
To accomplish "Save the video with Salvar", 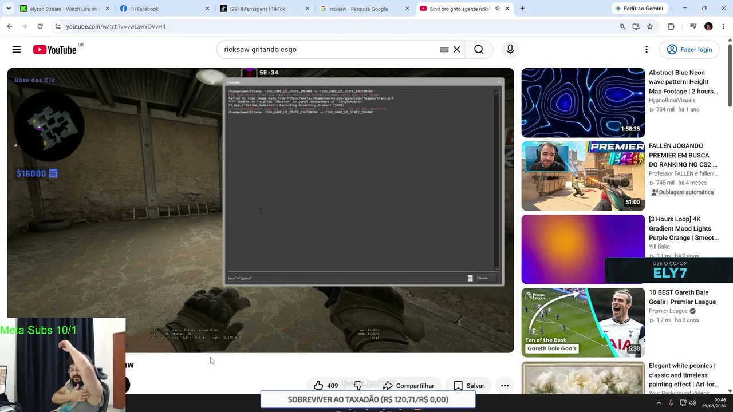I will [x=469, y=386].
